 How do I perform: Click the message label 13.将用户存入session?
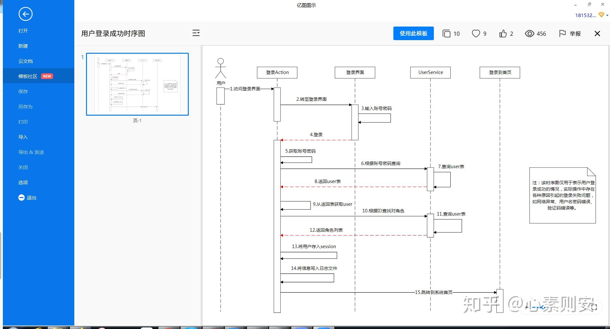click(314, 247)
